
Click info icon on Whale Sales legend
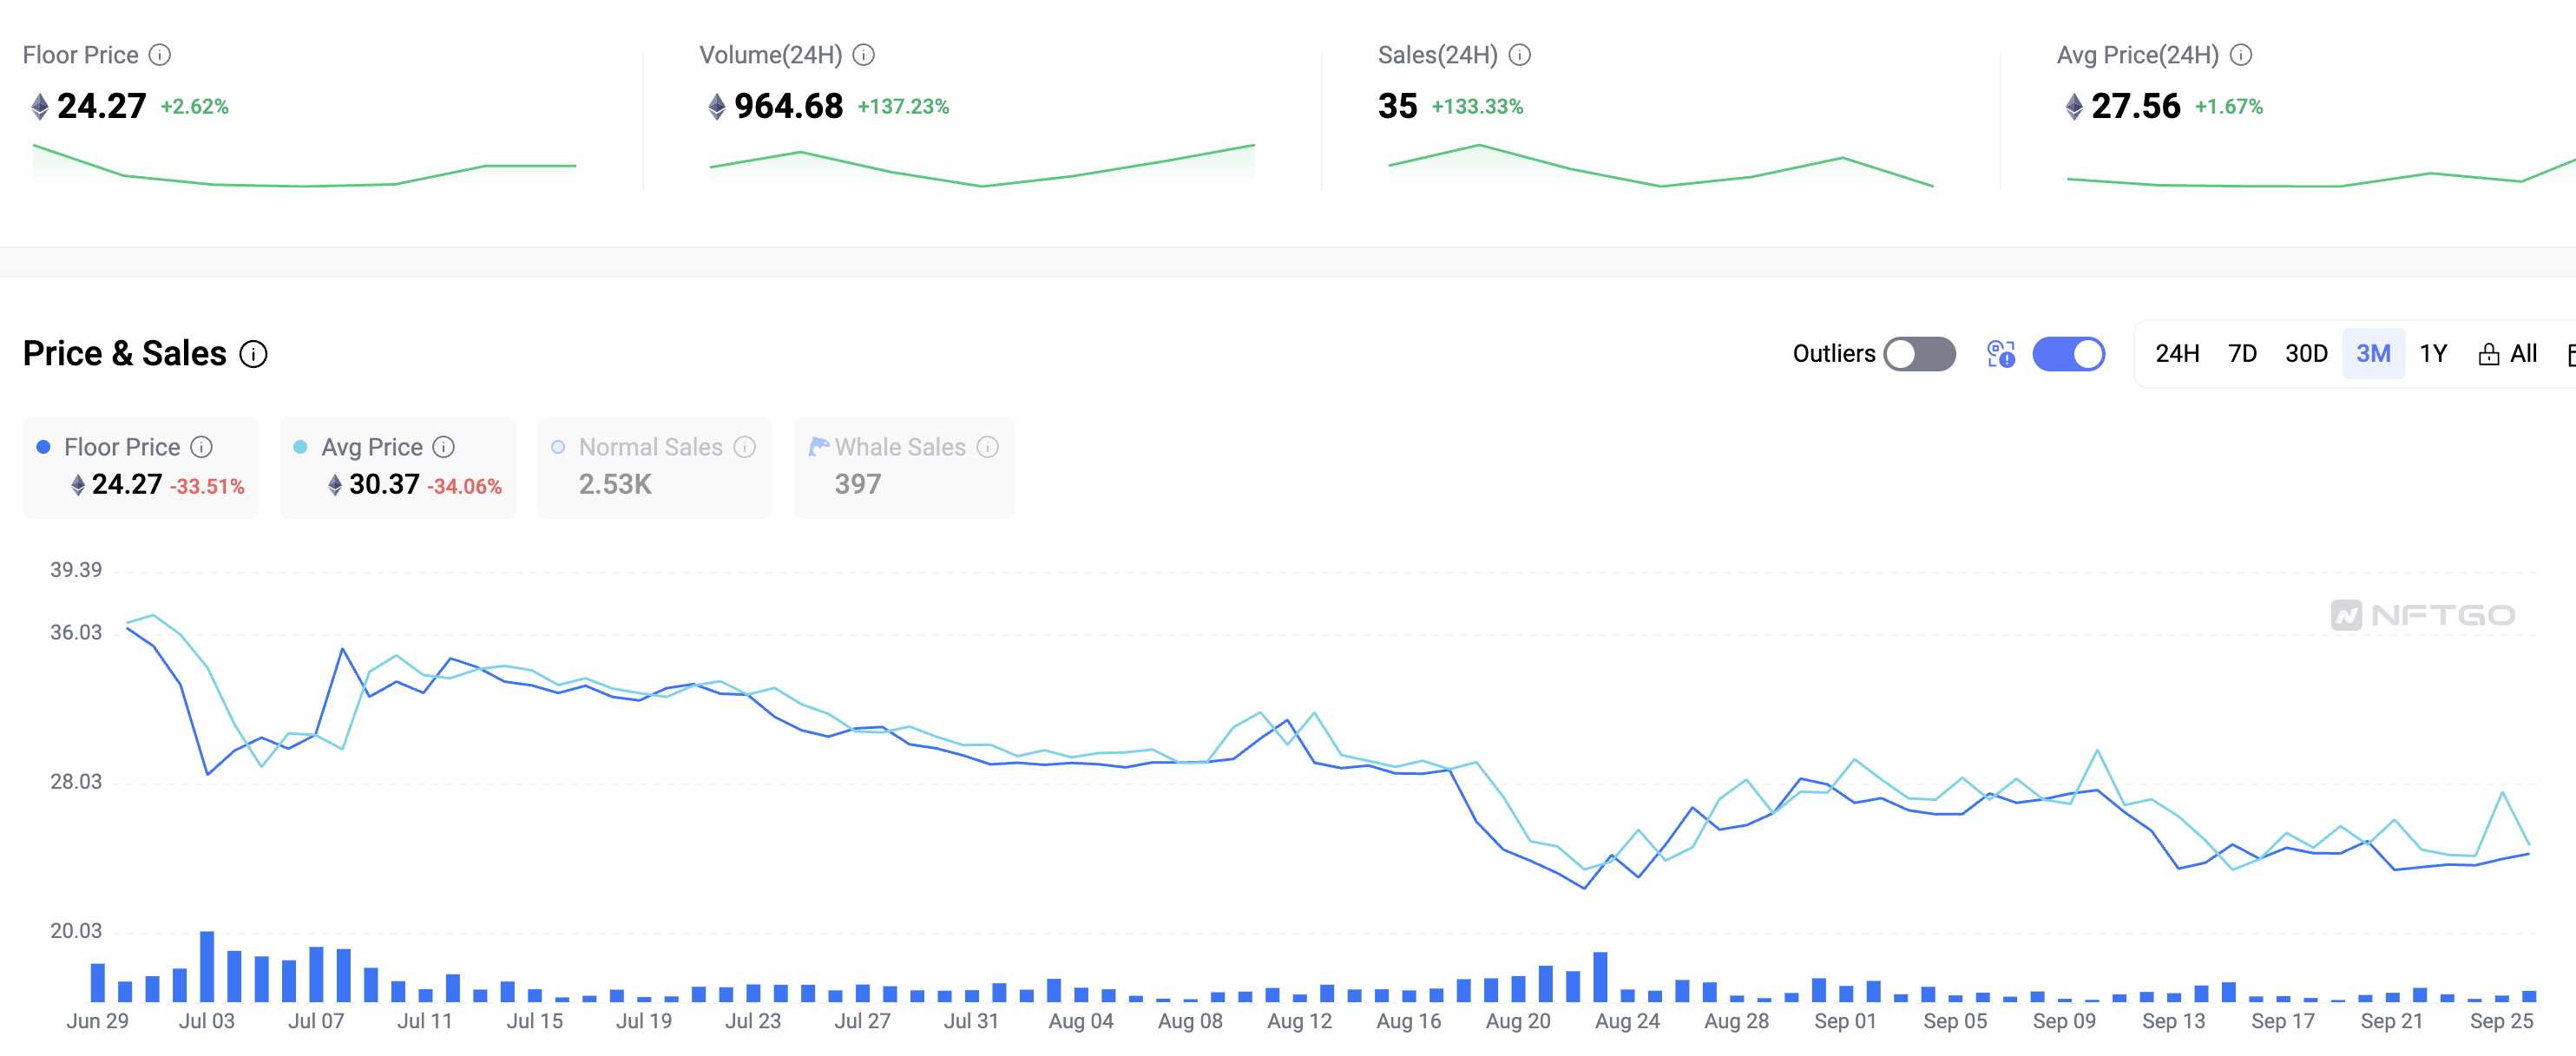coord(987,447)
